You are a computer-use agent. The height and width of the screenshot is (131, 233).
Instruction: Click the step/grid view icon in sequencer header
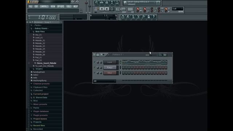[98, 55]
